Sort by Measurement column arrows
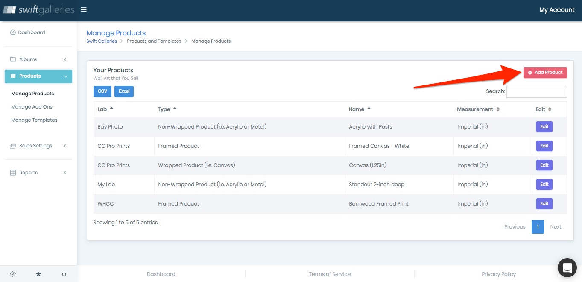 click(498, 109)
